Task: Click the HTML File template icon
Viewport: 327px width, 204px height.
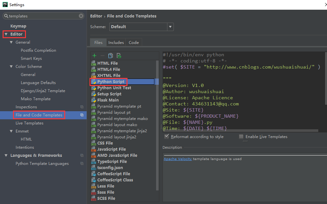Action: 94,63
